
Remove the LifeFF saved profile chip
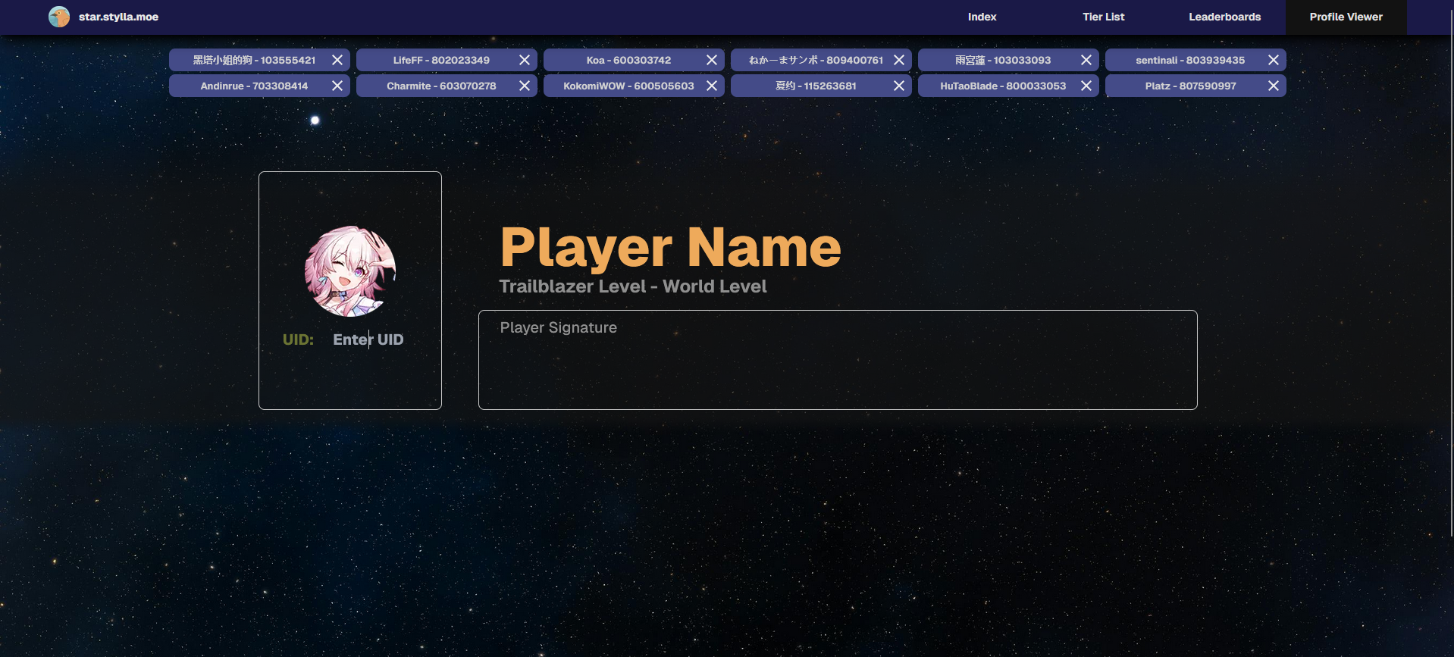coord(524,60)
